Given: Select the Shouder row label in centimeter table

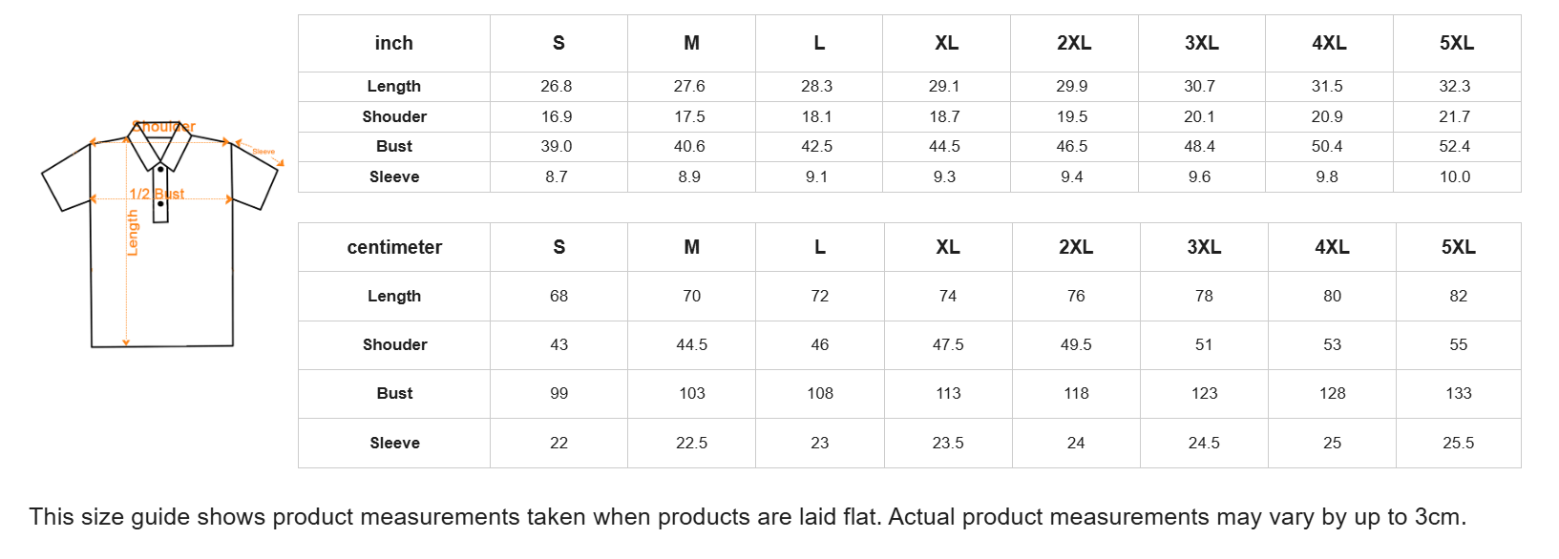Looking at the screenshot, I should (394, 344).
